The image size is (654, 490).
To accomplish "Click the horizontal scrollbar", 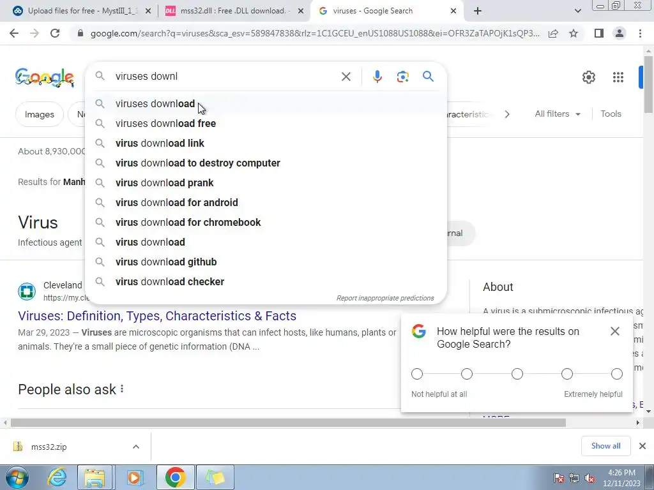I will coord(288,422).
